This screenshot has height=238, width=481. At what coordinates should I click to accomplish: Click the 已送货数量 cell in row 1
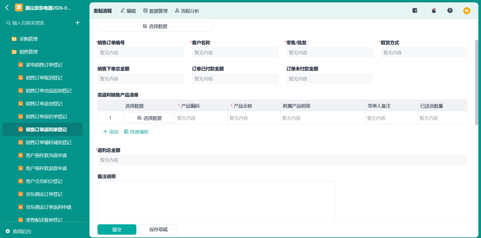point(443,118)
